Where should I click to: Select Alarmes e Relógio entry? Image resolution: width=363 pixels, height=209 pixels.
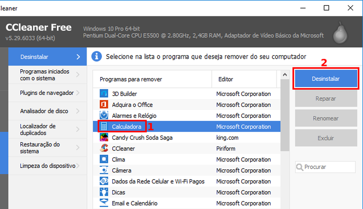(x=187, y=115)
